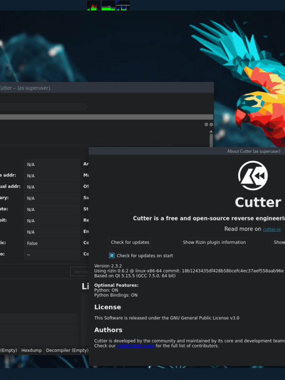Image resolution: width=285 pixels, height=380 pixels.
Task: Switch to the Decompiler (Empty) tab
Action: coord(67,350)
